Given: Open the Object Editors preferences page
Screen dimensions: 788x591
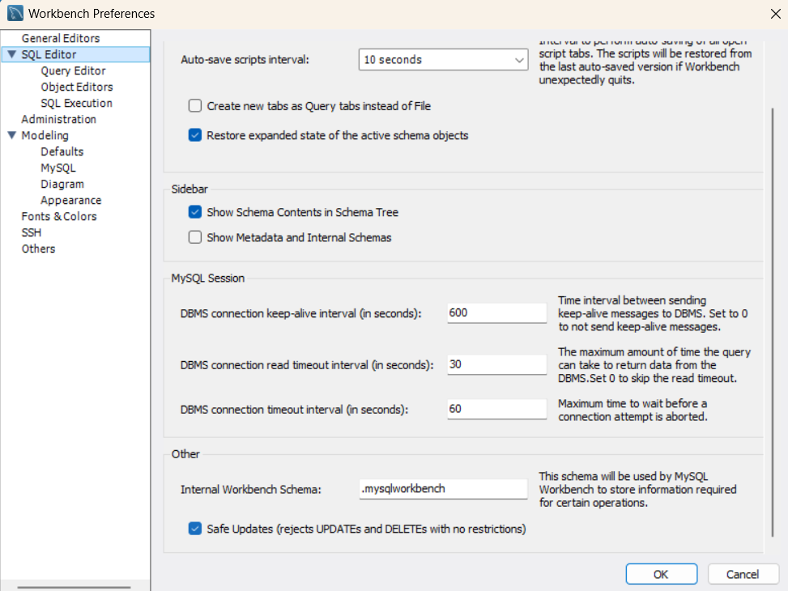Looking at the screenshot, I should pos(77,87).
